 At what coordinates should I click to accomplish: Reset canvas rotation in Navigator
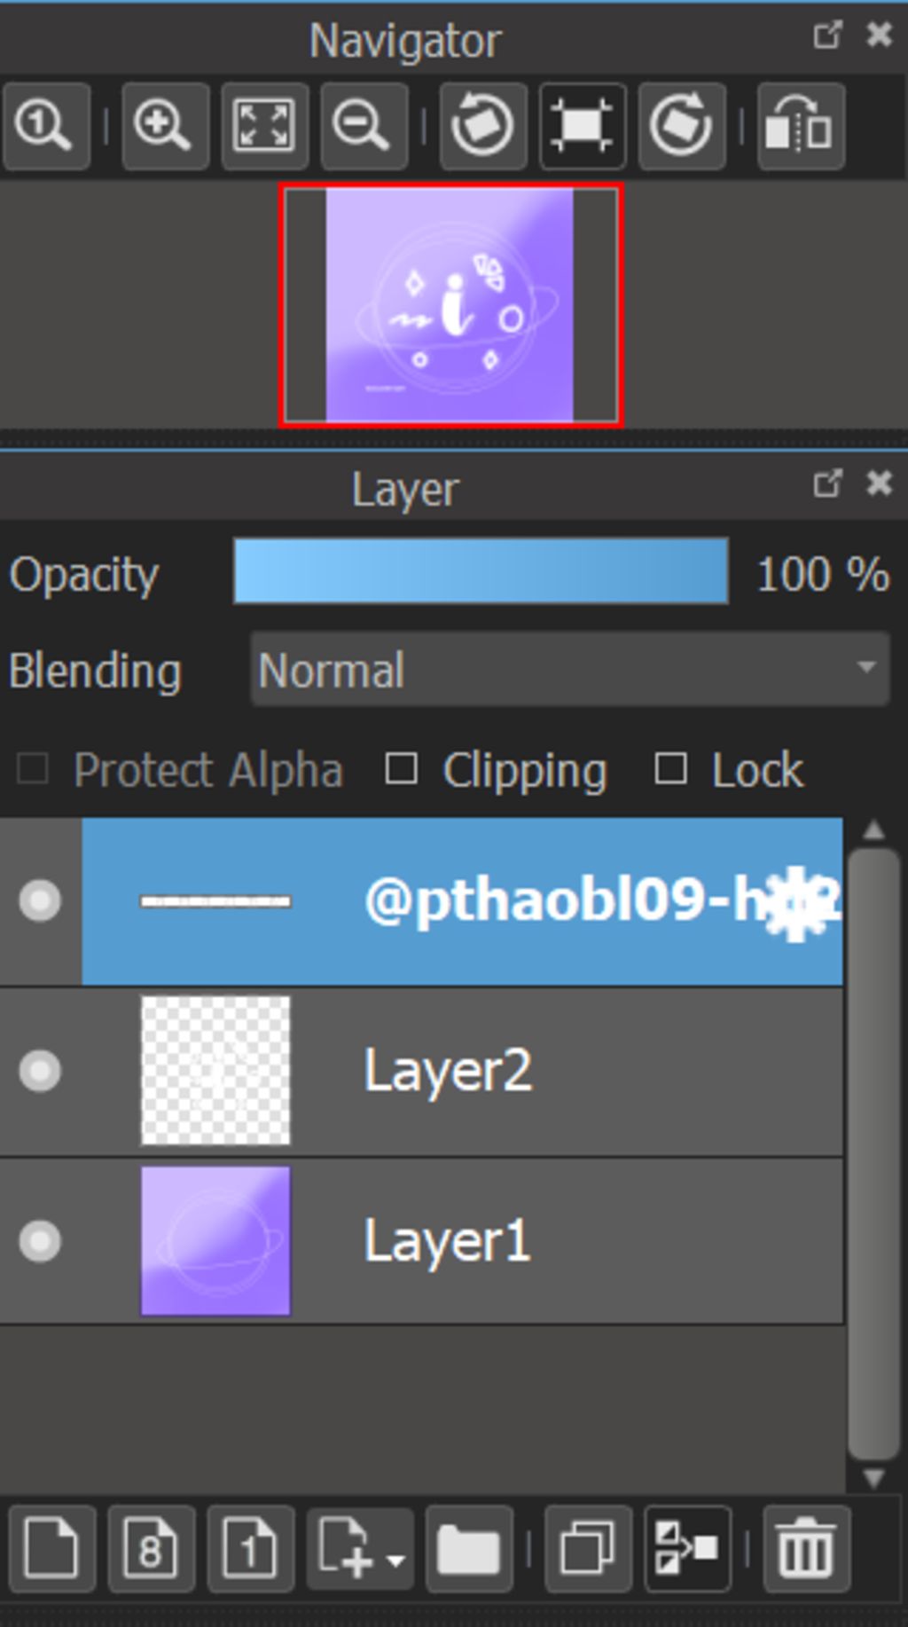pyautogui.click(x=583, y=126)
